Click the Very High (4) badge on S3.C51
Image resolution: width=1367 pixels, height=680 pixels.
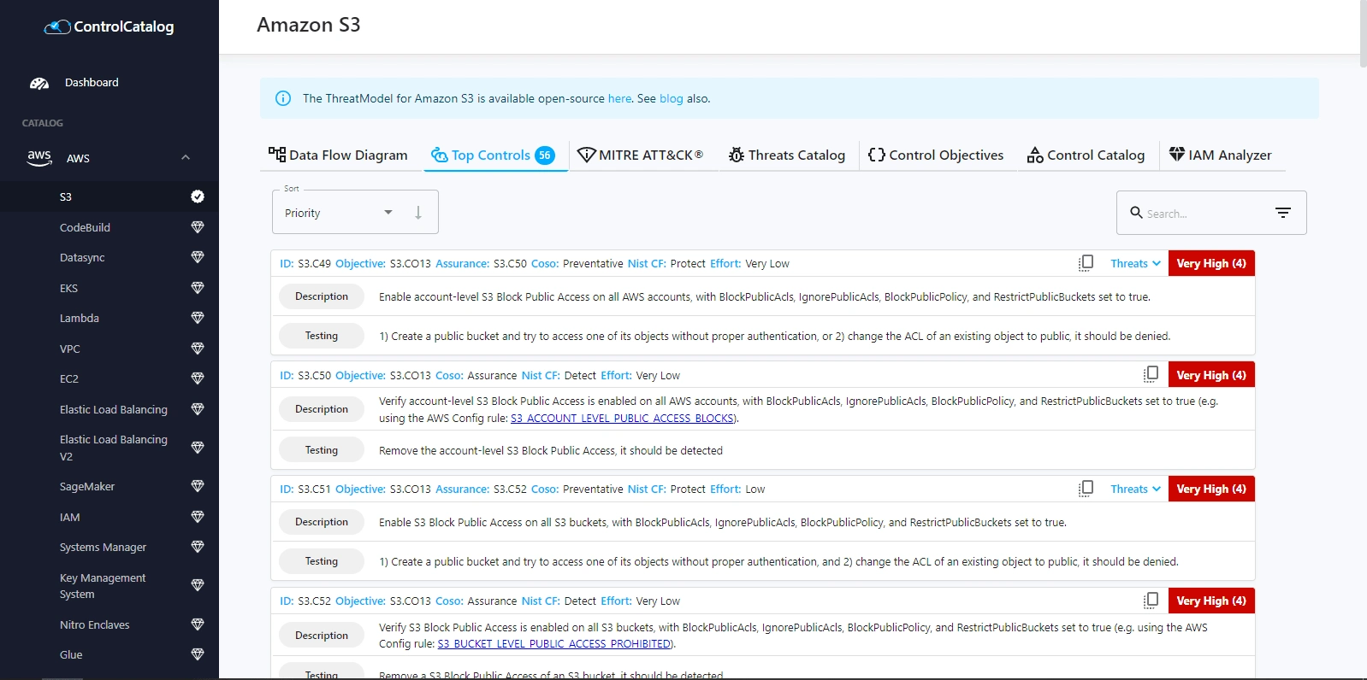1211,489
